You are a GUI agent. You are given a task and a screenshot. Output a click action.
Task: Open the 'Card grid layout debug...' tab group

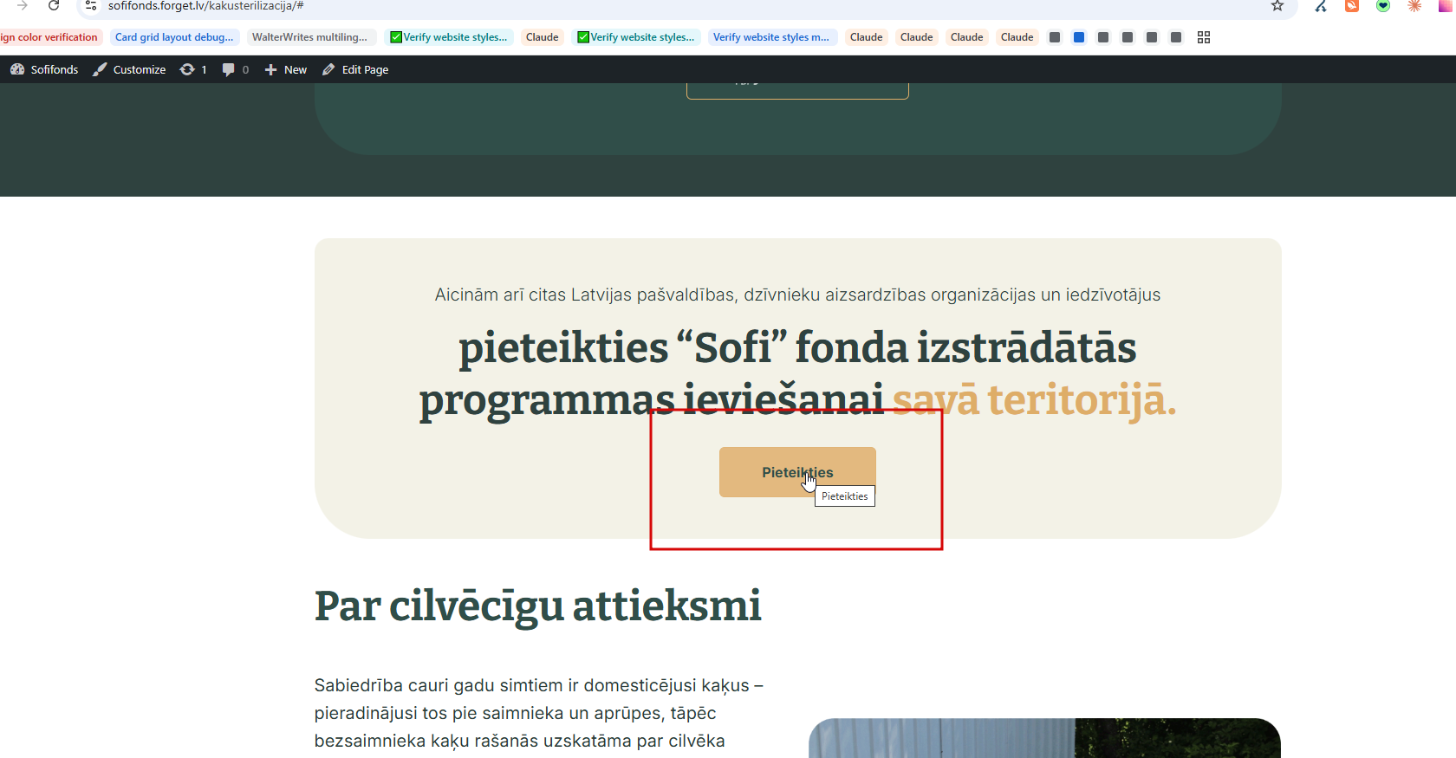[x=174, y=37]
